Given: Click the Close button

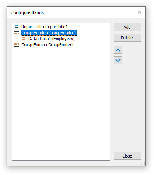Looking at the screenshot, I should tap(127, 156).
